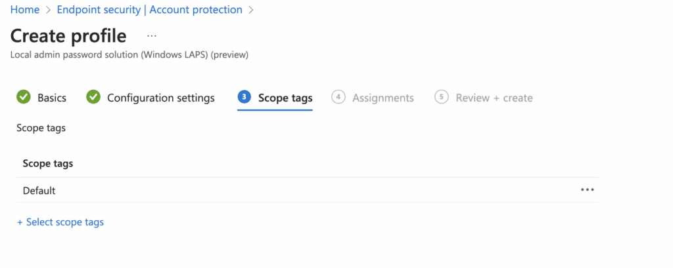Navigate to the Home breadcrumb link
This screenshot has height=268, width=673.
(25, 10)
